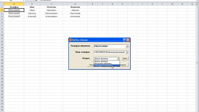Click into the Телефон абонента field with 79531234567
Screen dimensions: 199x112
[x=110, y=46]
